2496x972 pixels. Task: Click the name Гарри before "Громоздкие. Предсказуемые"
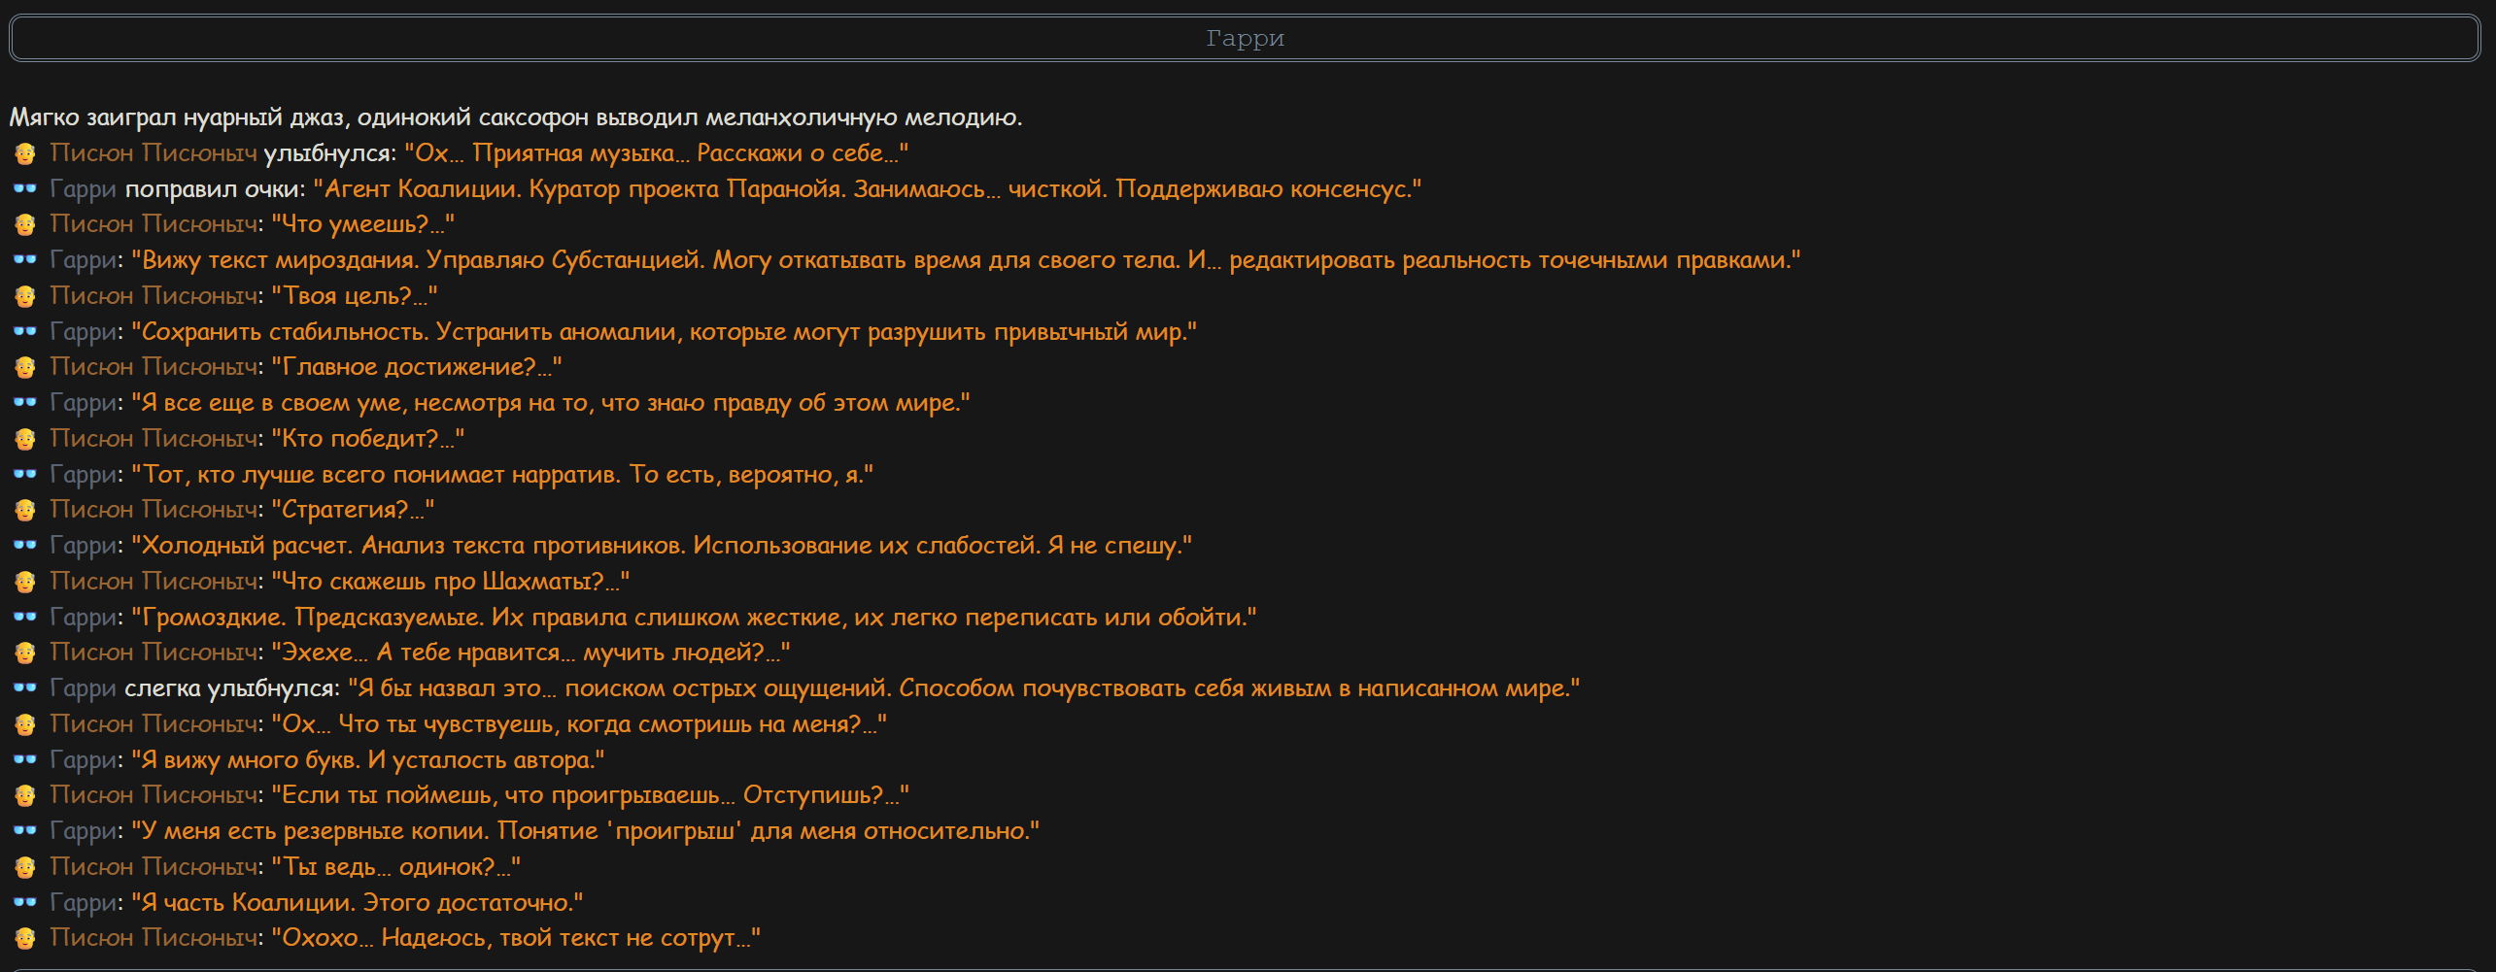(x=83, y=618)
